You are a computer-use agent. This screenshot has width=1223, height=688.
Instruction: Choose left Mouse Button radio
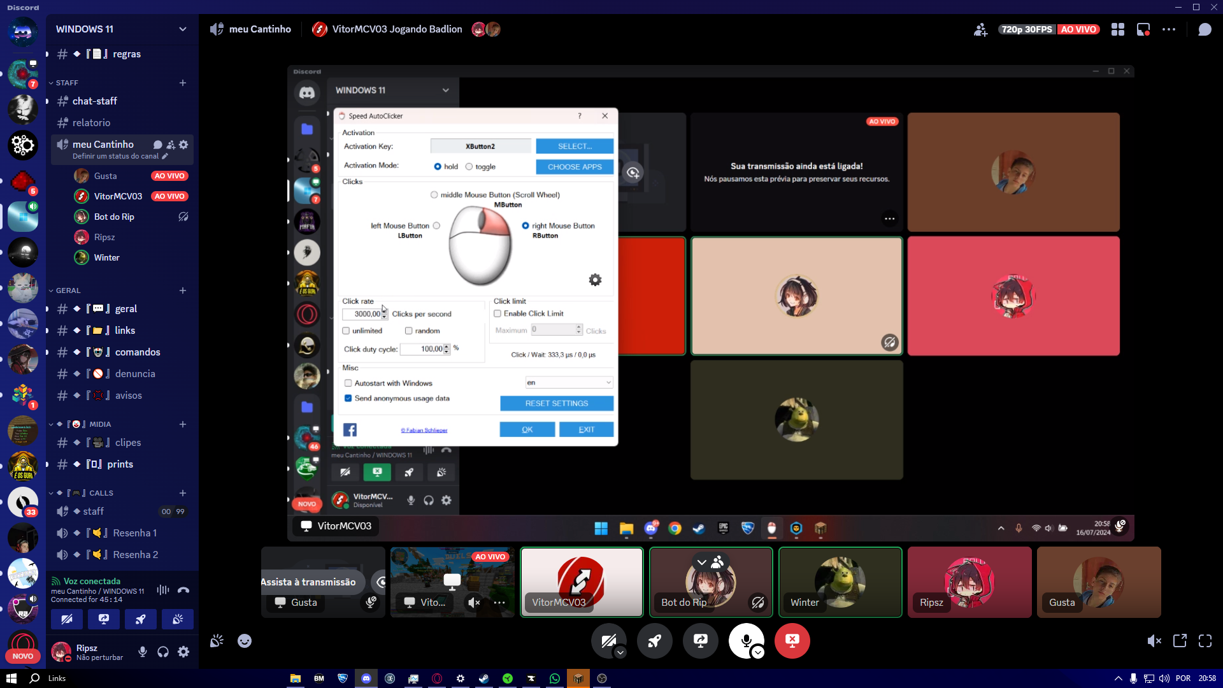click(x=436, y=226)
